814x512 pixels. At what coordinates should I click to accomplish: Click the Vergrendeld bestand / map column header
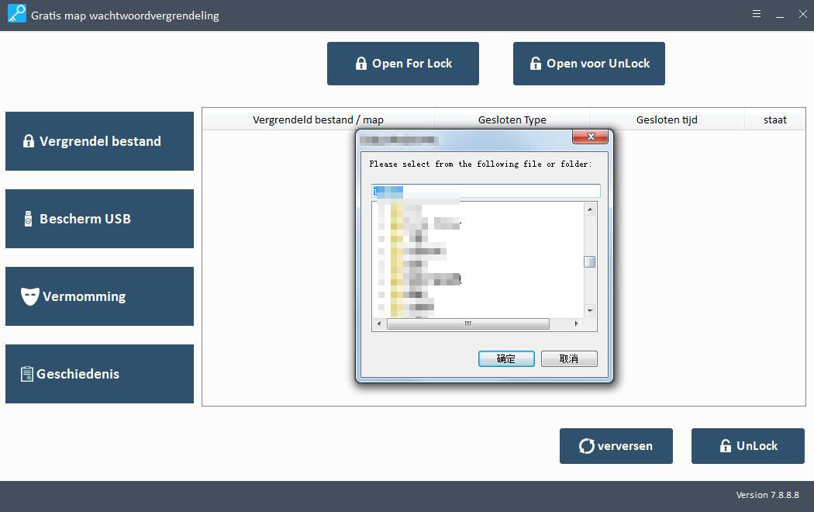point(318,120)
